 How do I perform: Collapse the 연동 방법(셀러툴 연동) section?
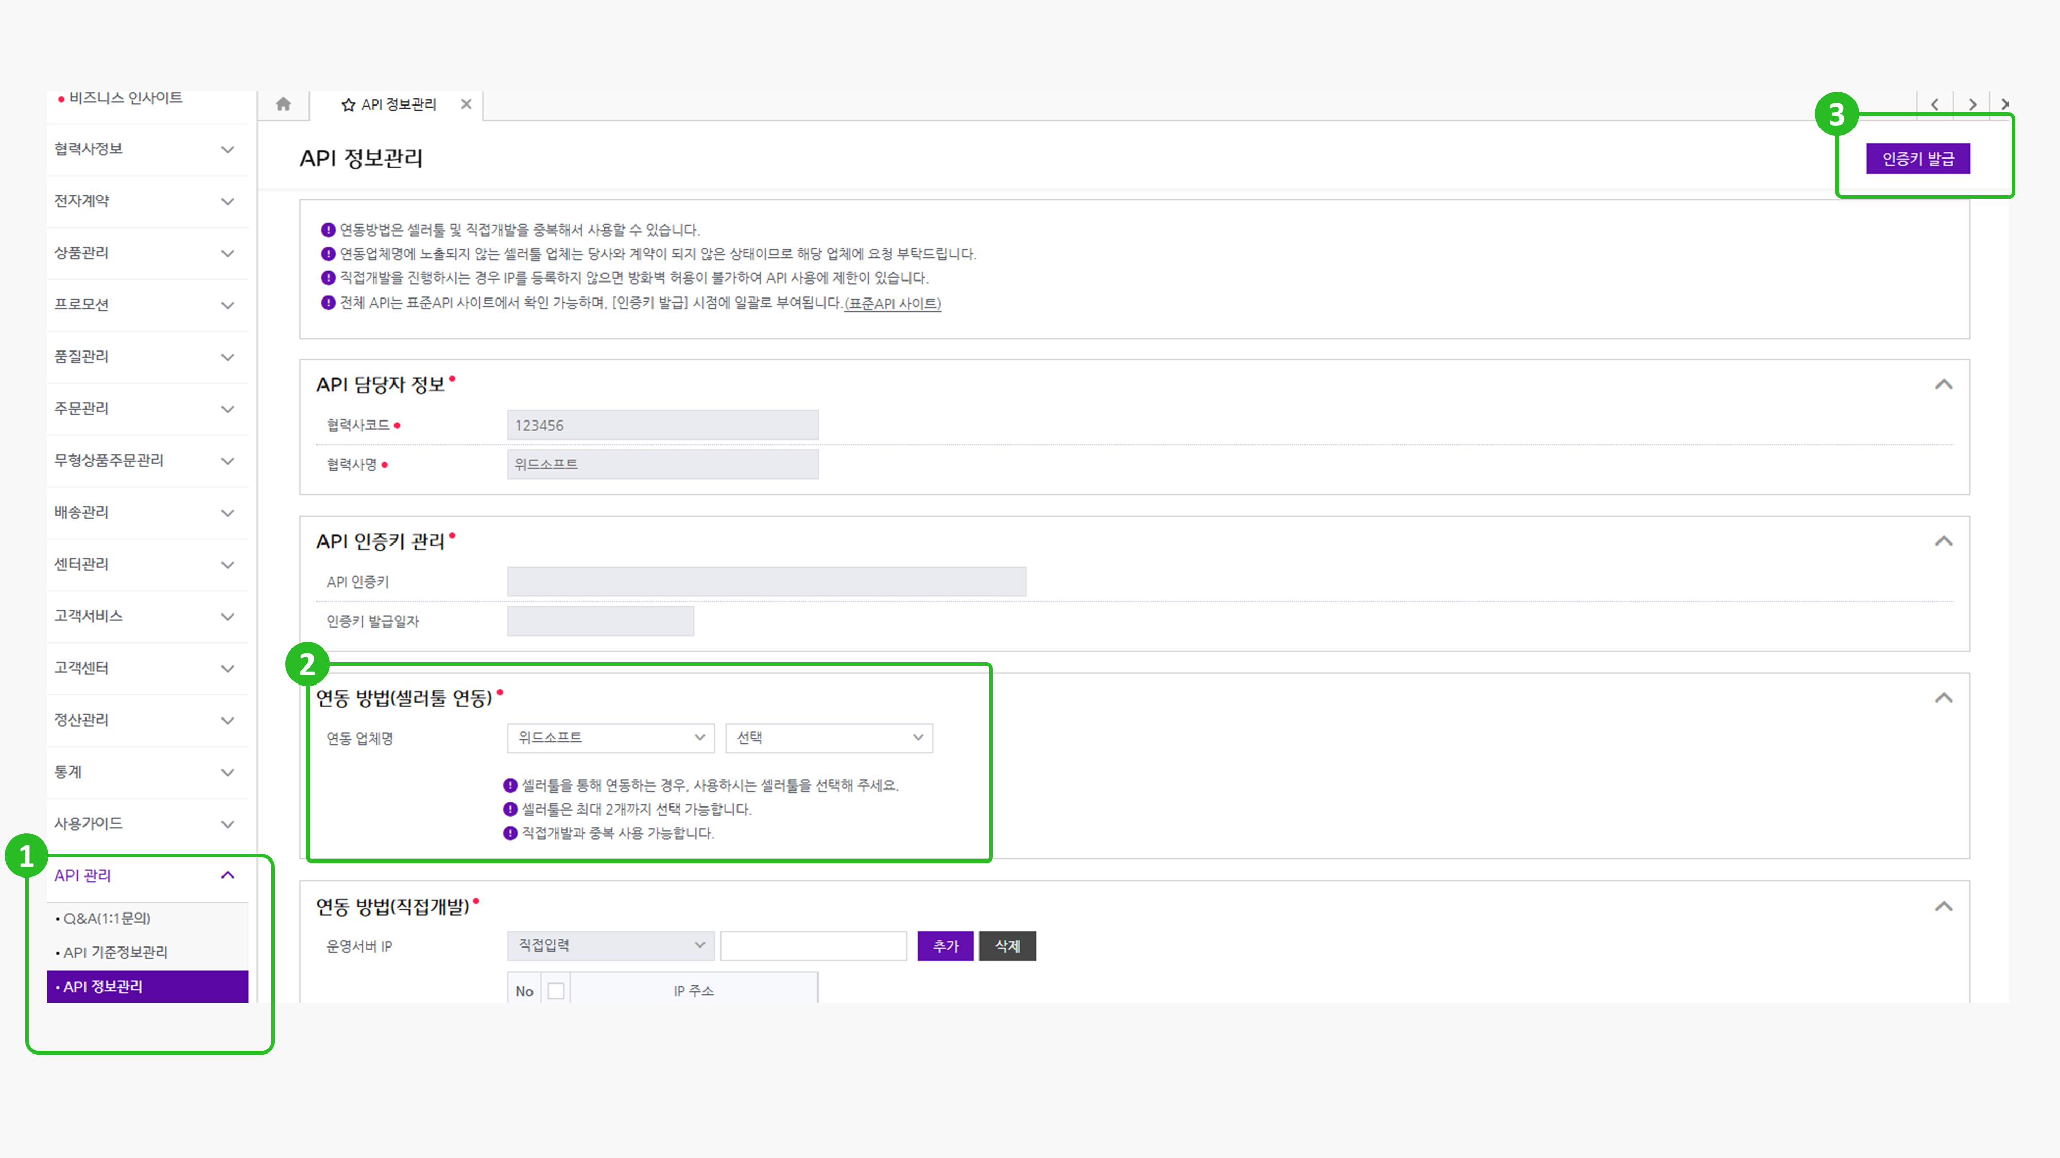point(1943,698)
